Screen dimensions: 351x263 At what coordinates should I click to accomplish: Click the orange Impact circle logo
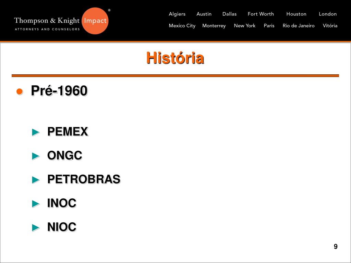point(95,21)
